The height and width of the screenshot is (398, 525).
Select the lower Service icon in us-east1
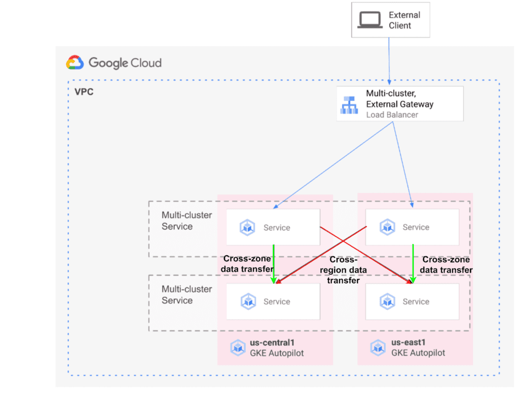[x=387, y=302]
